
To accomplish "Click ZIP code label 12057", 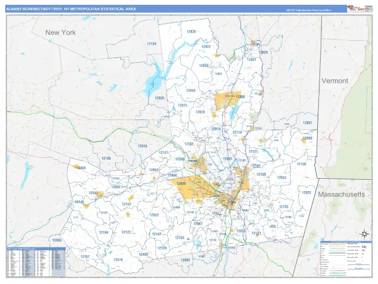I will click(x=307, y=122).
